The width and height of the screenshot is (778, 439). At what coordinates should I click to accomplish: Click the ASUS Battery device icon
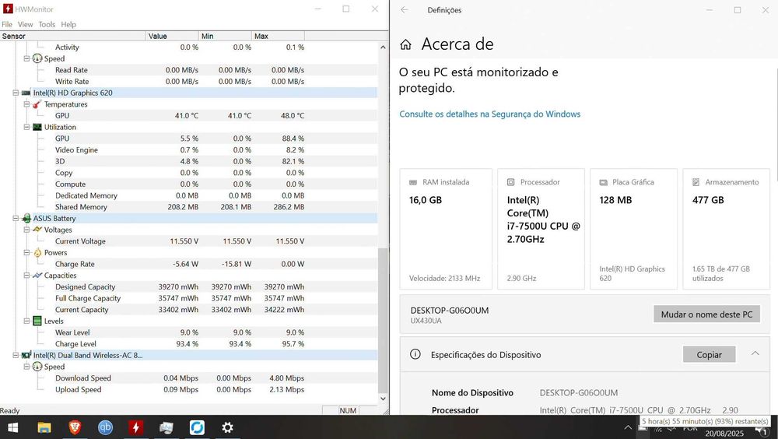click(26, 219)
